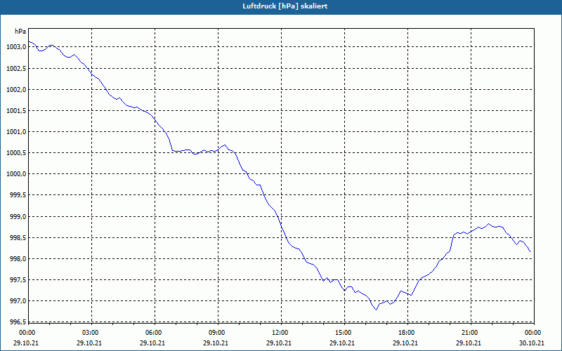Click the pressure curve starting point at 1003
This screenshot has width=562, height=351.
click(x=29, y=41)
